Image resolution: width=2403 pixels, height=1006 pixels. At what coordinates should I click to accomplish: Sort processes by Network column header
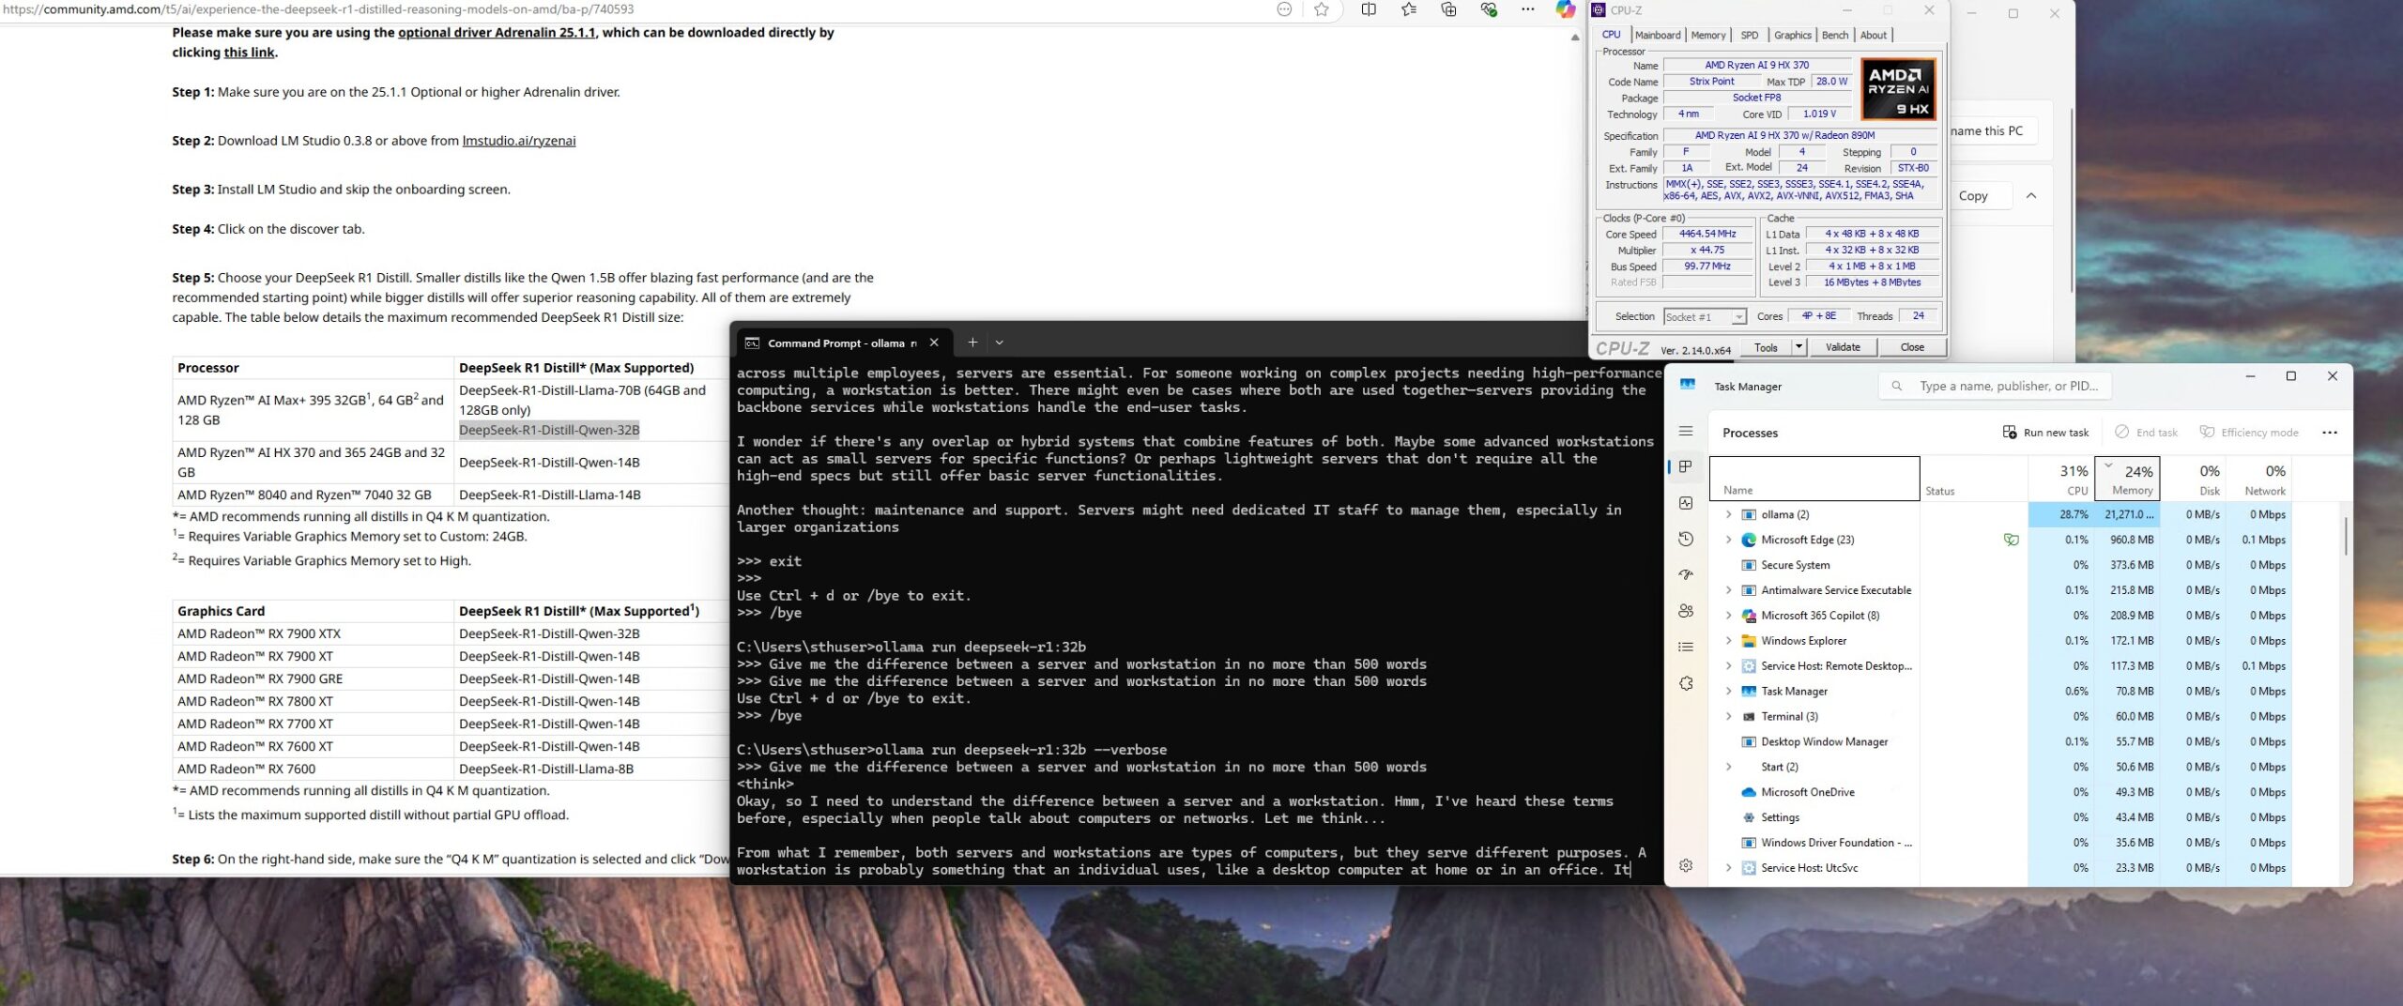(x=2258, y=479)
